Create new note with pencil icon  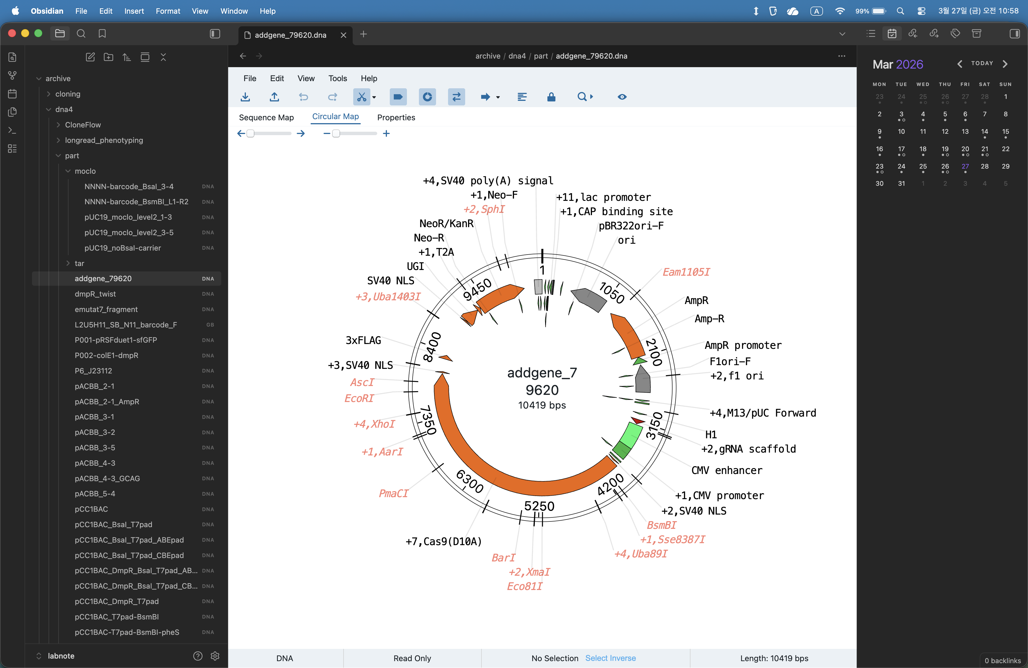pos(90,57)
